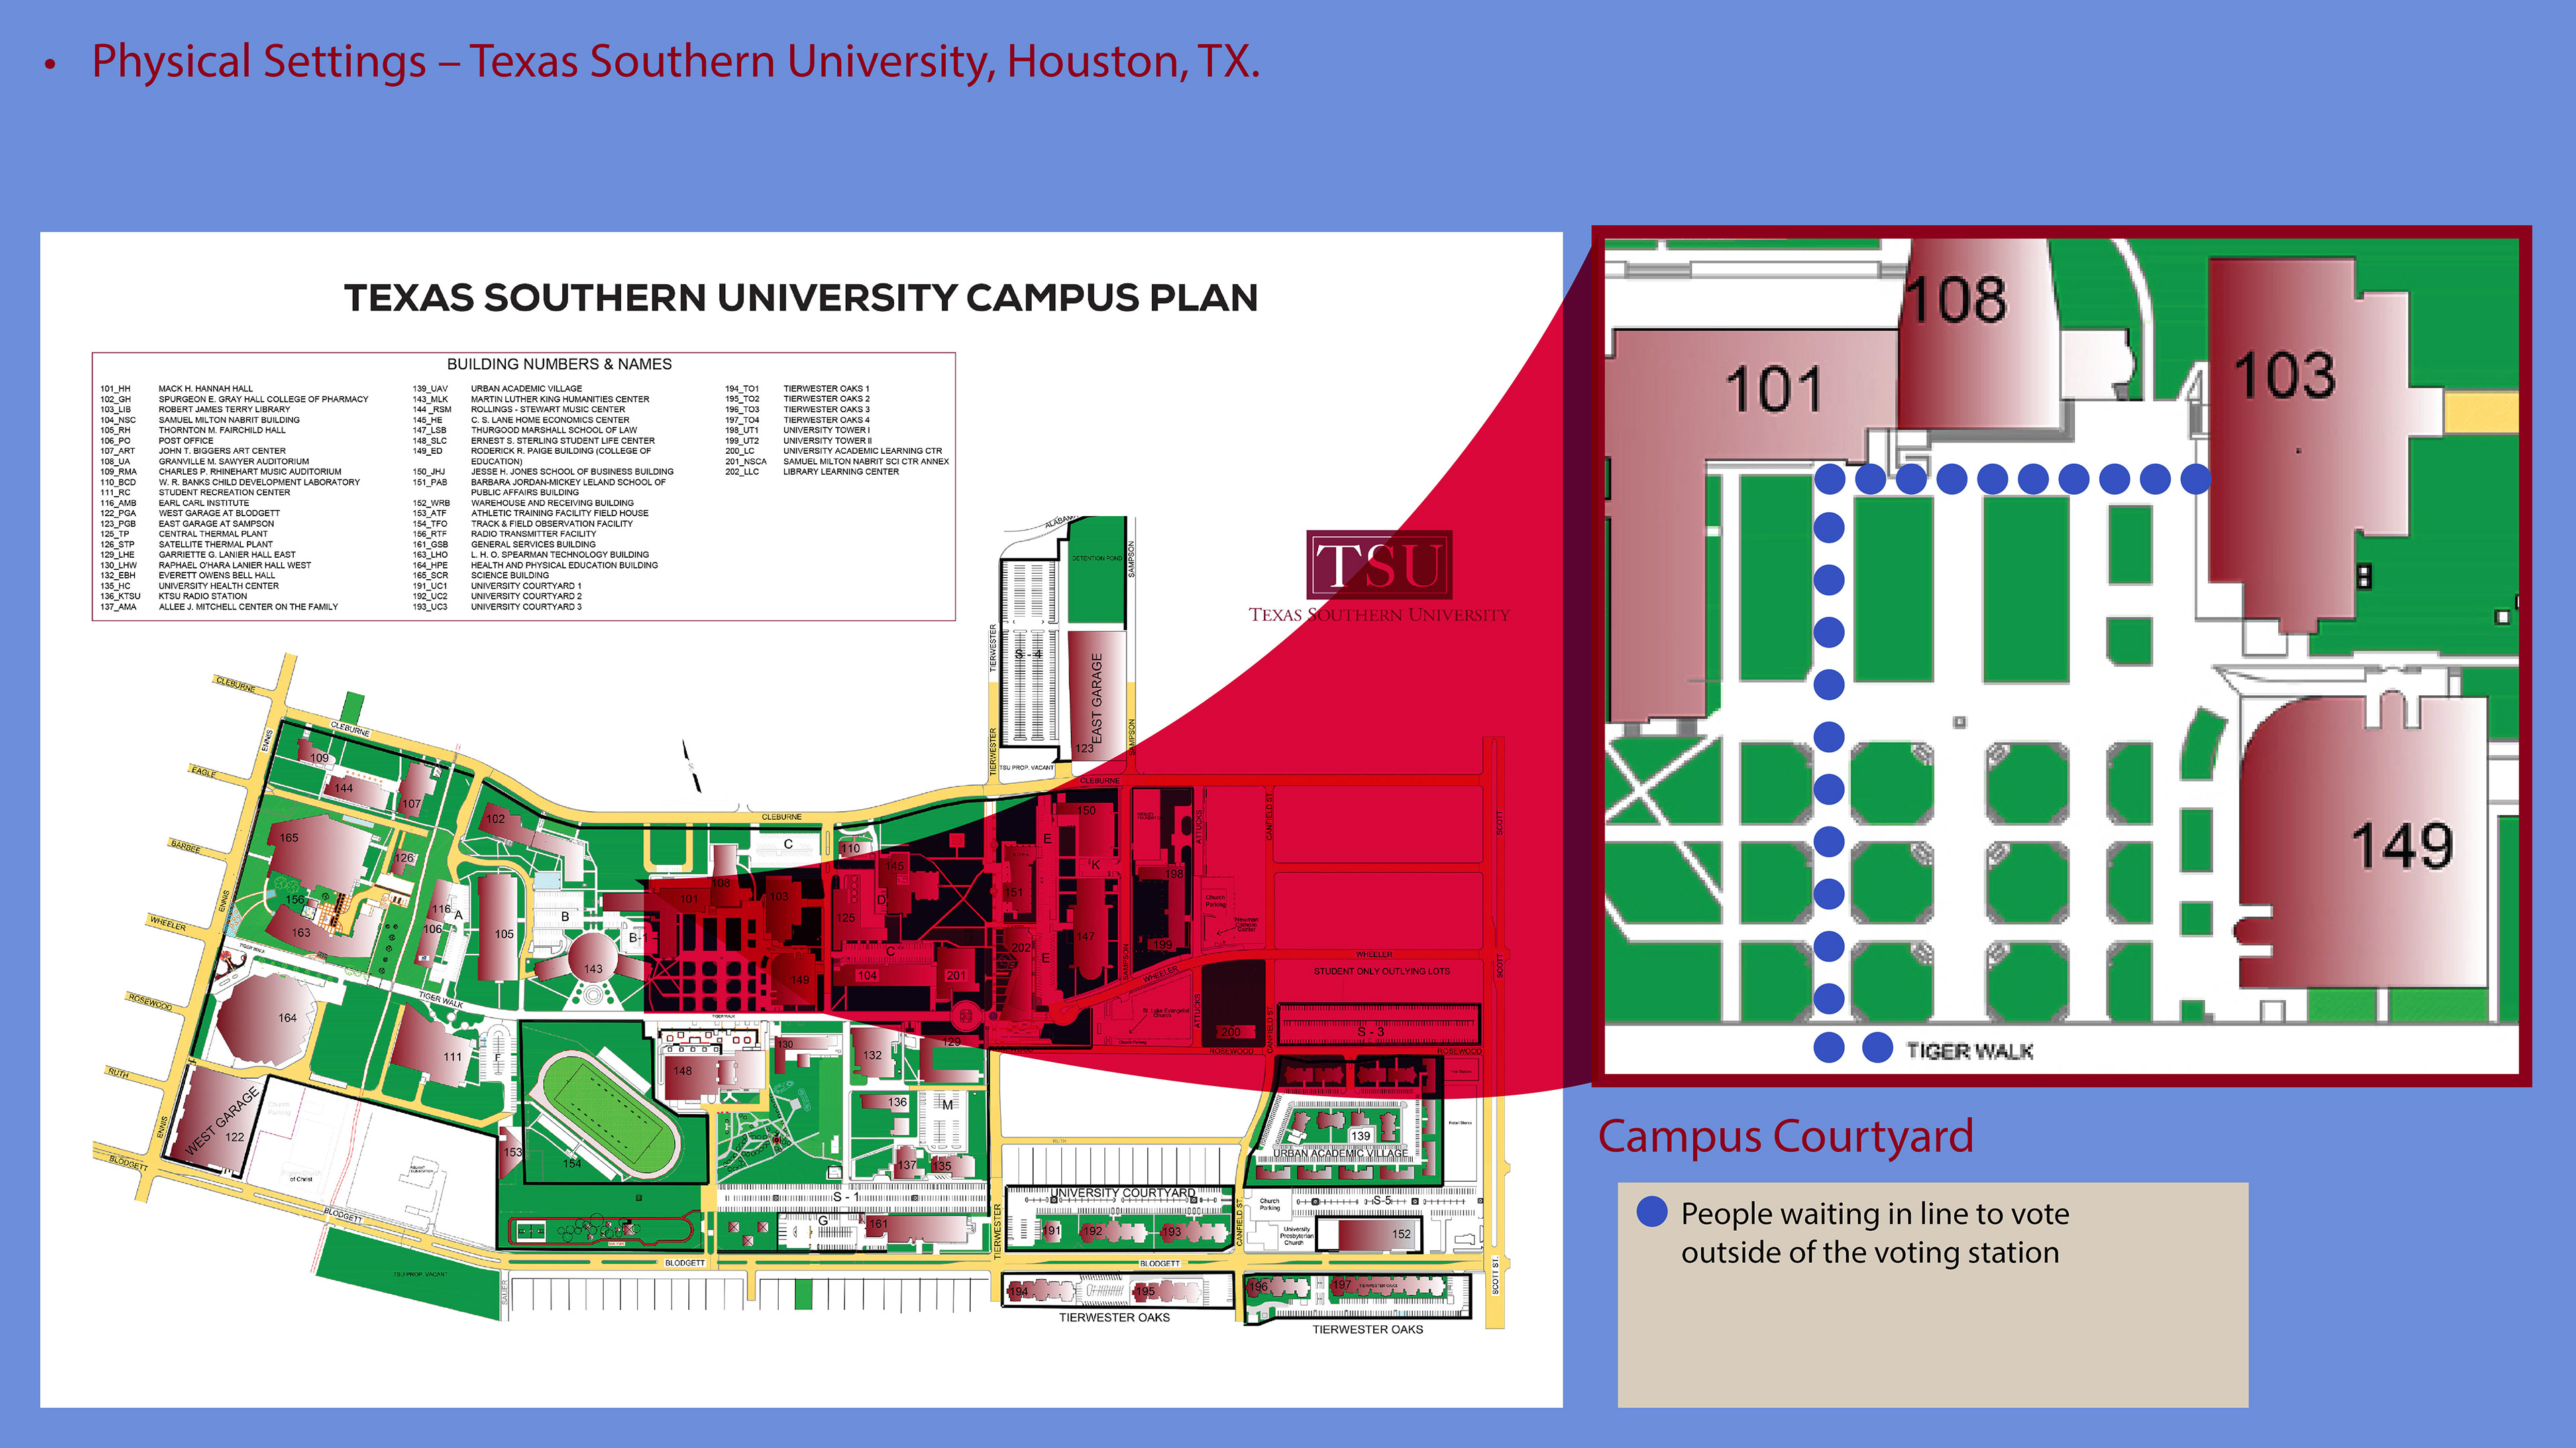Viewport: 2576px width, 1448px height.
Task: Click 'MARTIN LUTHER KING HUMANITIES CENTER' row
Action: tap(531, 399)
